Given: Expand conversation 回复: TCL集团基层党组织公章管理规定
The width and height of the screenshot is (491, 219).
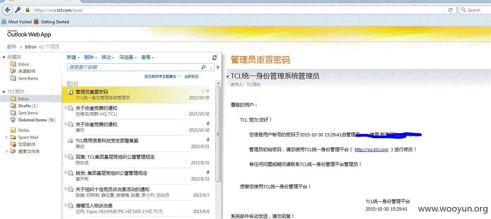Looking at the screenshot, I should [x=65, y=157].
